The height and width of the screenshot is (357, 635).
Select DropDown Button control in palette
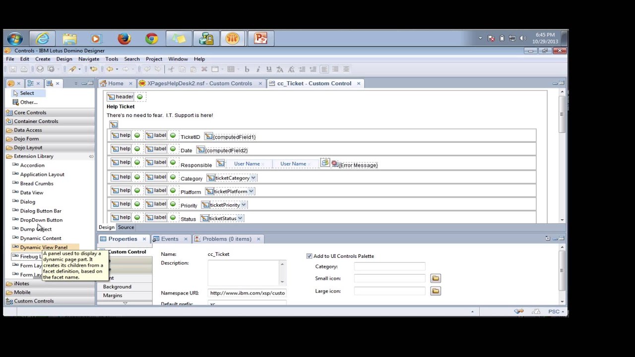(41, 220)
